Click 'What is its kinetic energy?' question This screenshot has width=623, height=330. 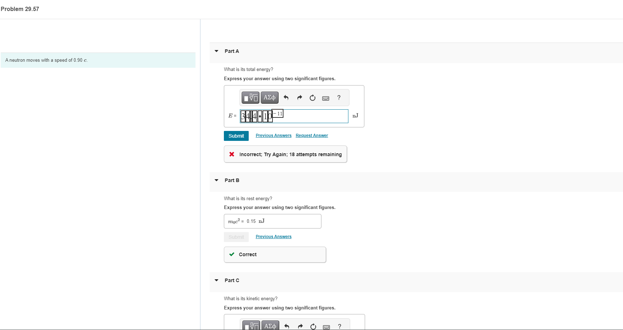(250, 299)
